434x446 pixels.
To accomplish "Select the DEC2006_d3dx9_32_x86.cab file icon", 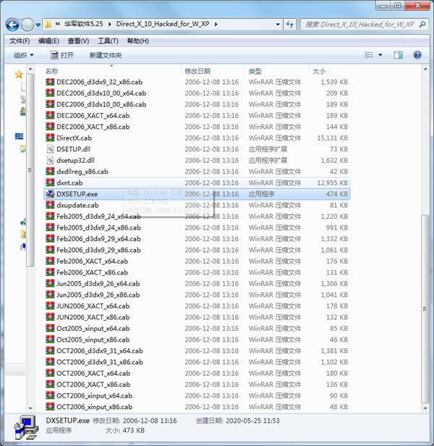I will pyautogui.click(x=50, y=82).
